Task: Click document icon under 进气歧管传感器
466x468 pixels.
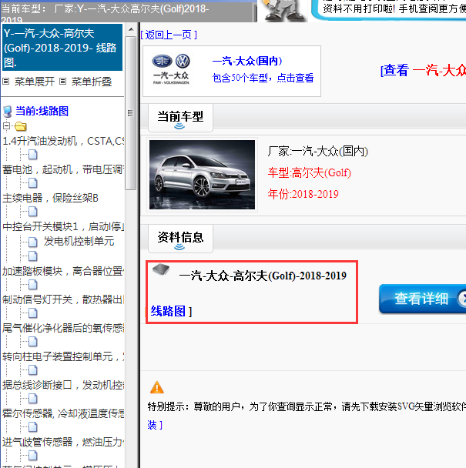Action: [x=33, y=456]
